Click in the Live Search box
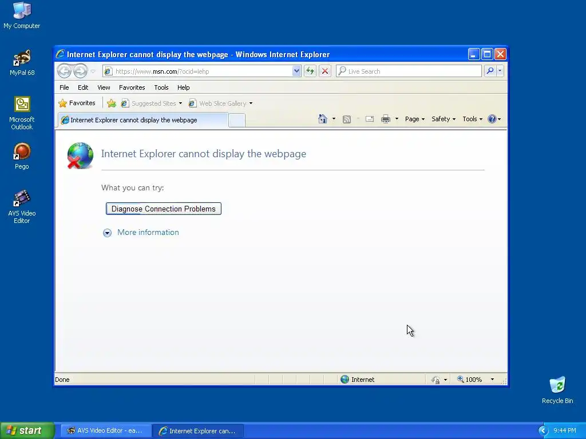The width and height of the screenshot is (586, 439). 409,71
